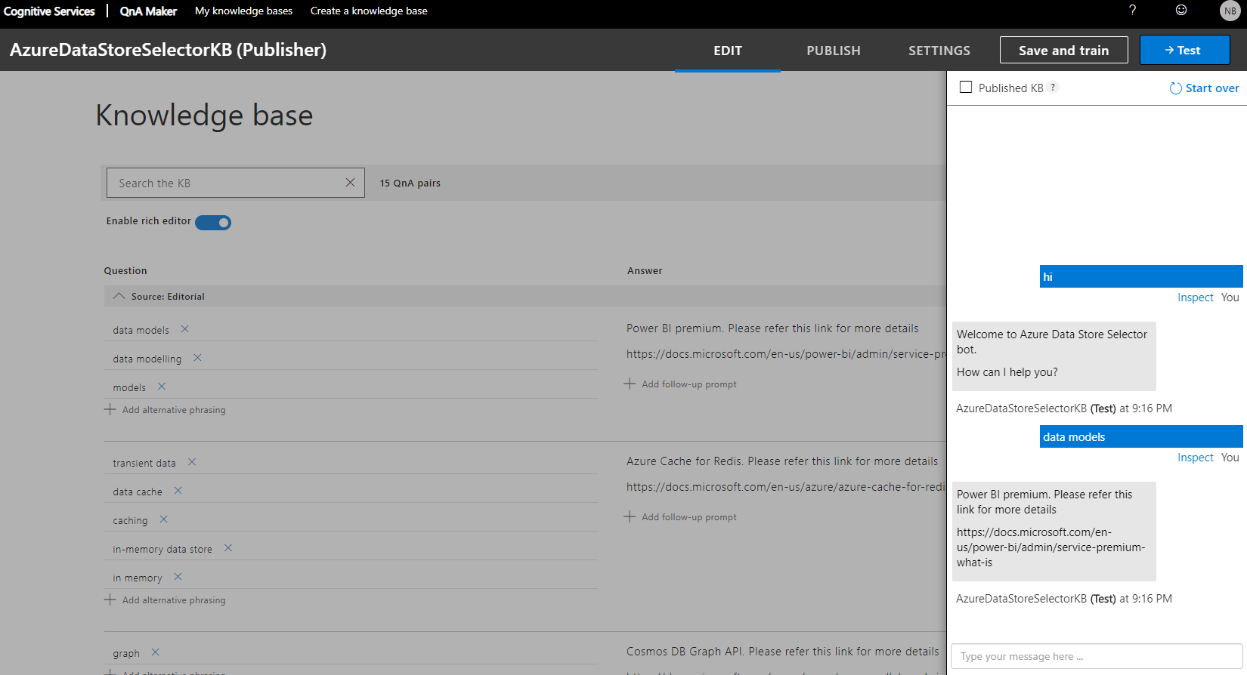Click the Answer column header
The width and height of the screenshot is (1247, 675).
coord(645,270)
